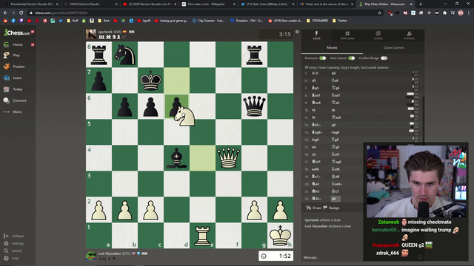Click the black knight on b8
The width and height of the screenshot is (474, 266).
124,55
